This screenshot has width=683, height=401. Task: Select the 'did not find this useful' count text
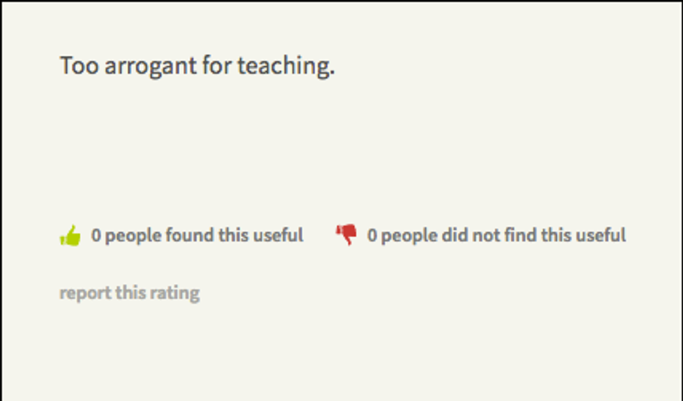point(496,235)
